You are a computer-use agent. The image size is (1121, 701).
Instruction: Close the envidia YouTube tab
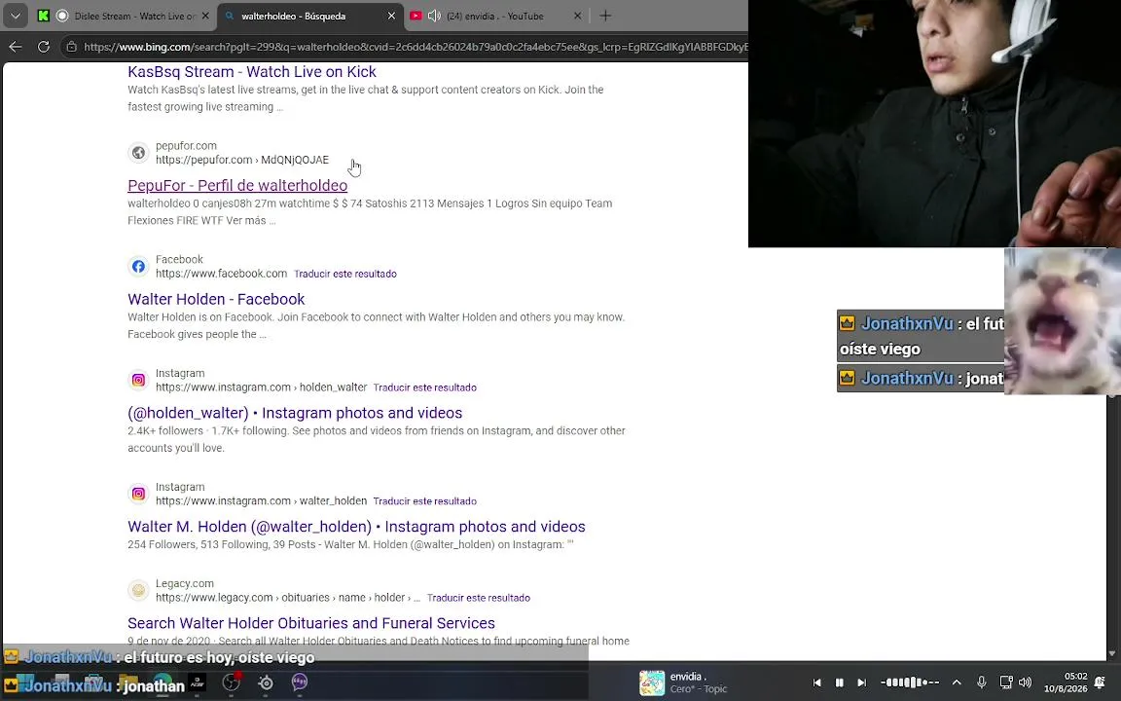[578, 16]
